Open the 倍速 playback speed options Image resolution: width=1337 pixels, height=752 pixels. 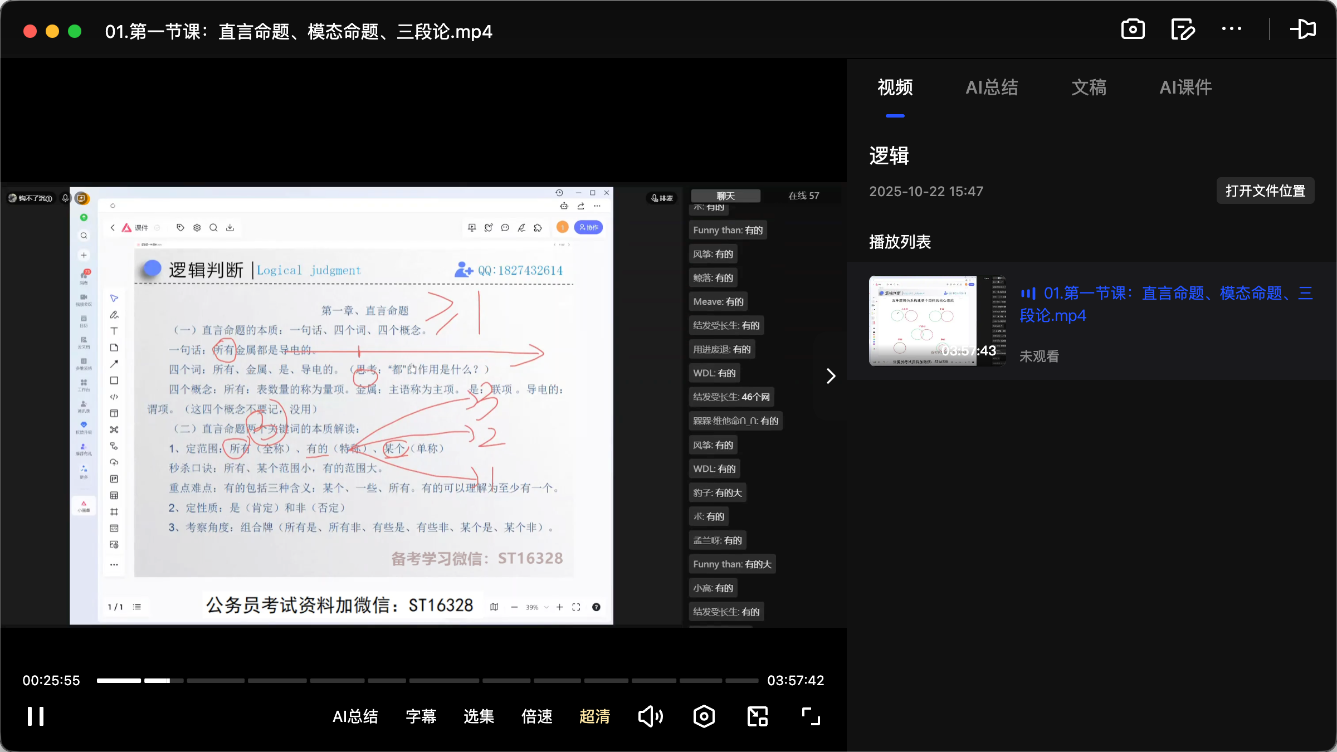pos(536,717)
